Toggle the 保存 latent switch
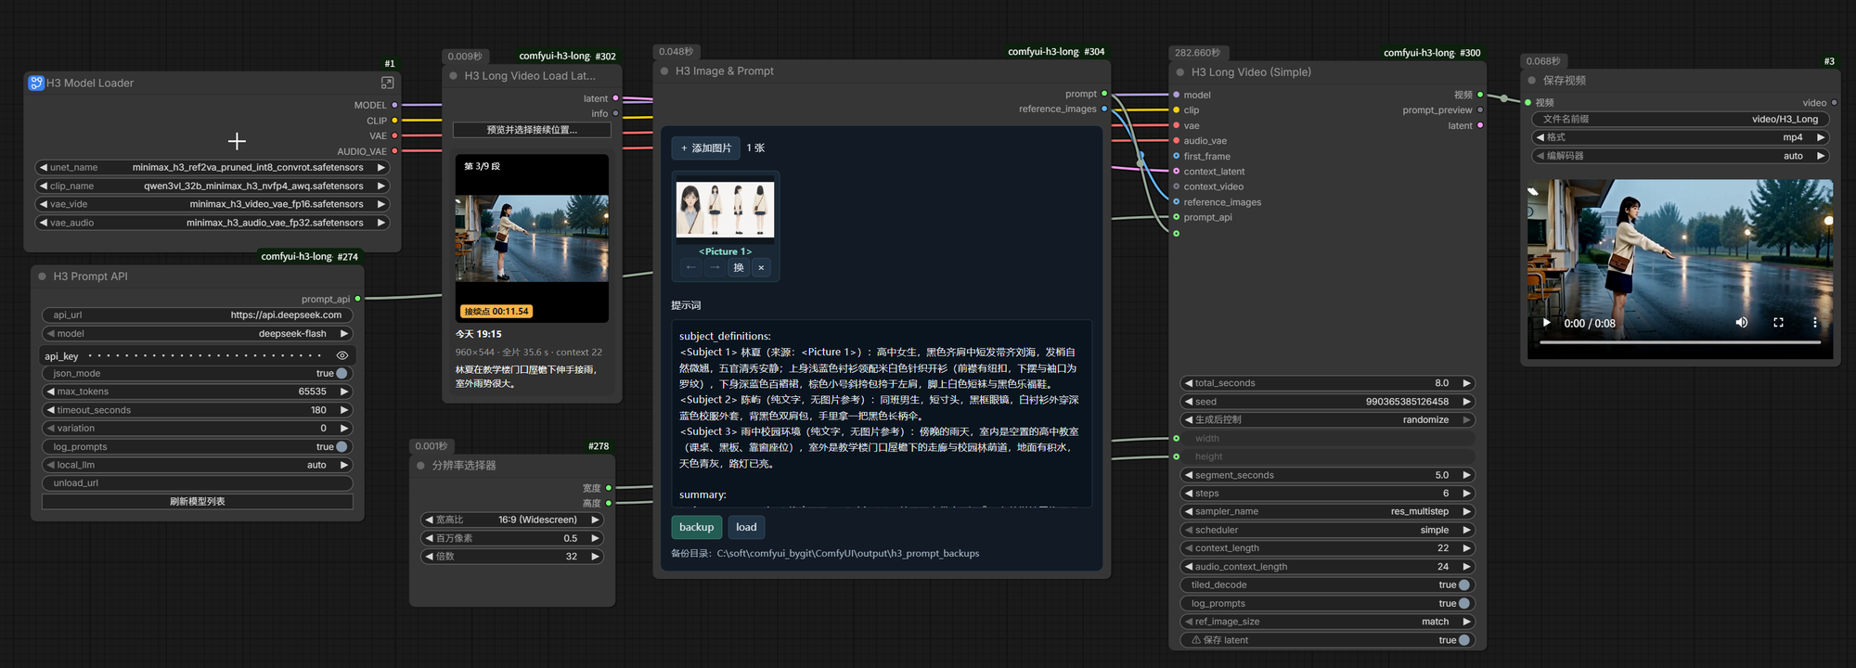Image resolution: width=1856 pixels, height=668 pixels. 1464,640
